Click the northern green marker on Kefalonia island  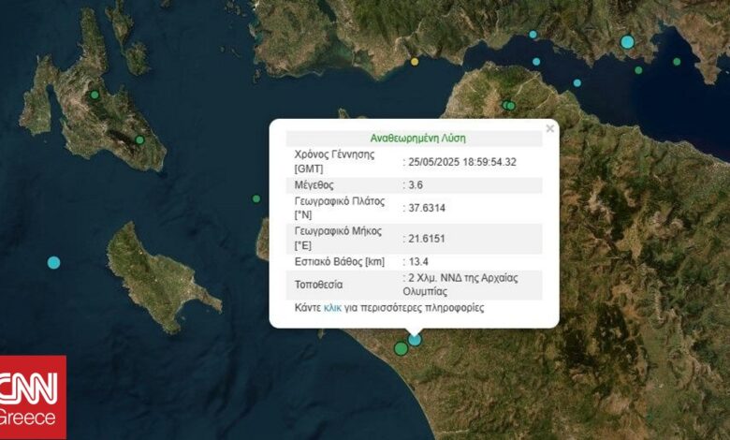(x=95, y=95)
